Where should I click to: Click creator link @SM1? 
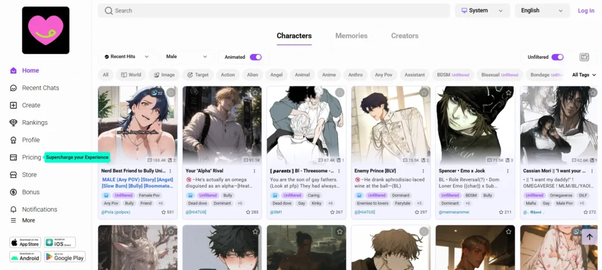pos(276,212)
